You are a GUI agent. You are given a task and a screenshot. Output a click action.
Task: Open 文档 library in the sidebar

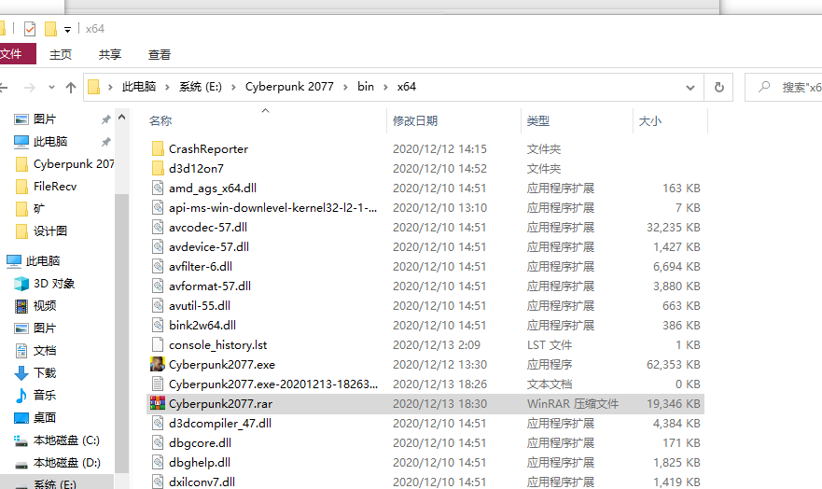tap(45, 351)
